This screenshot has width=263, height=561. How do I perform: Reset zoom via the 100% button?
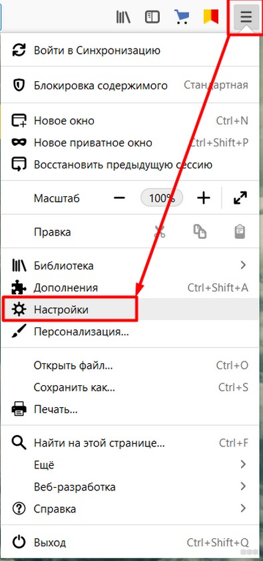coord(162,198)
